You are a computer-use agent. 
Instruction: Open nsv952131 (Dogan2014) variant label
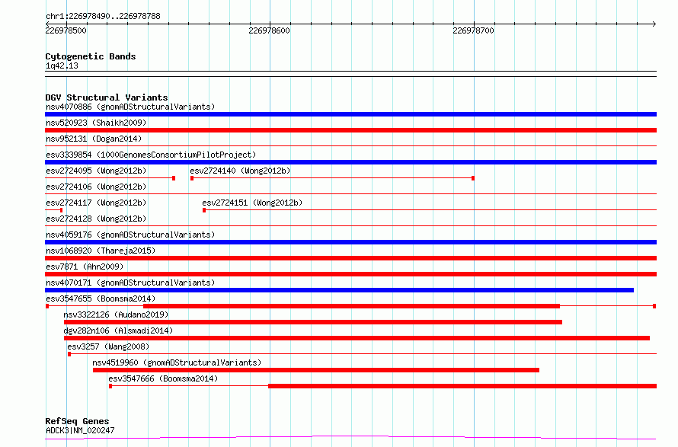94,139
